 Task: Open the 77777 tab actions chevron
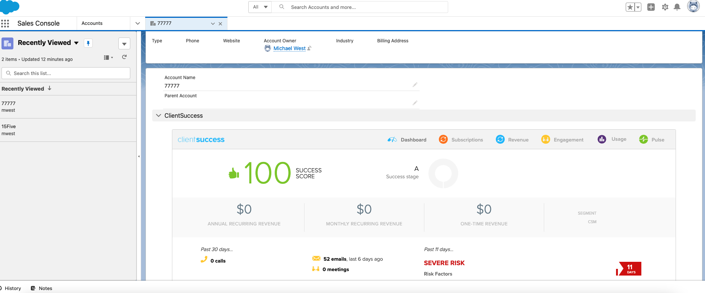pos(213,24)
